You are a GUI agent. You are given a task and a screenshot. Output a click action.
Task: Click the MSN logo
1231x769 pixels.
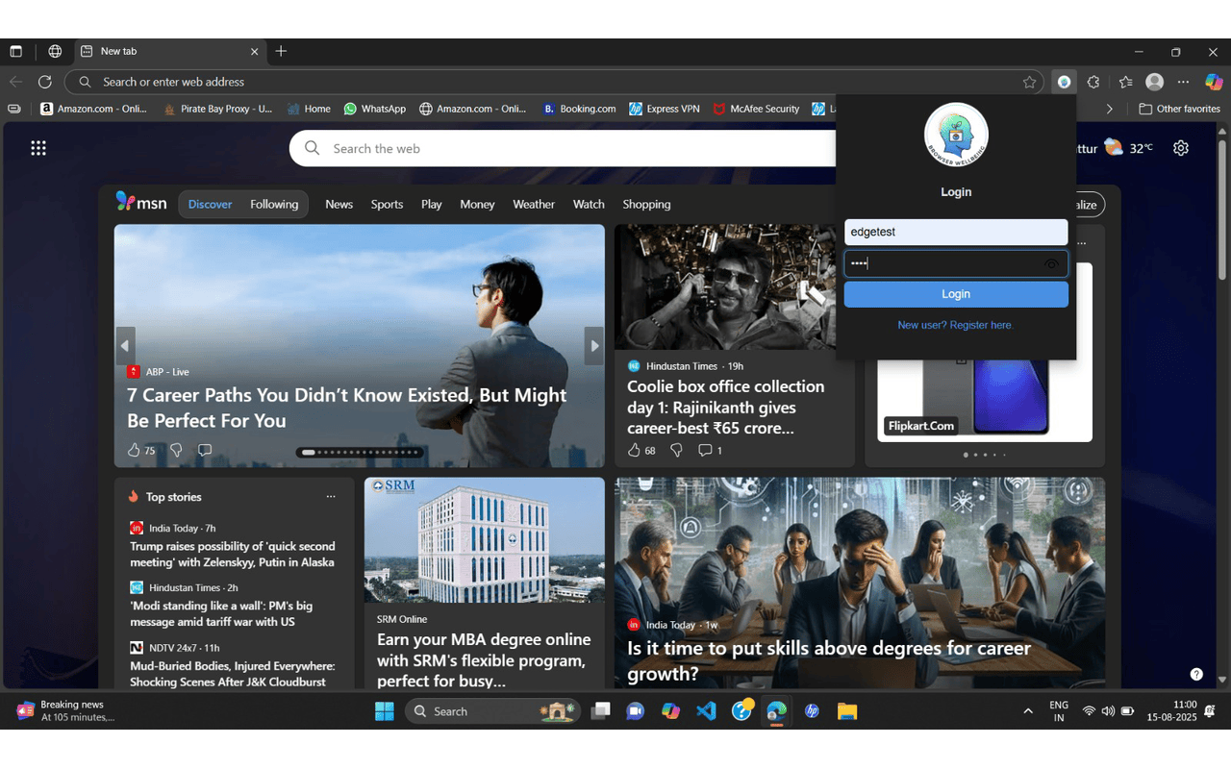click(x=141, y=202)
